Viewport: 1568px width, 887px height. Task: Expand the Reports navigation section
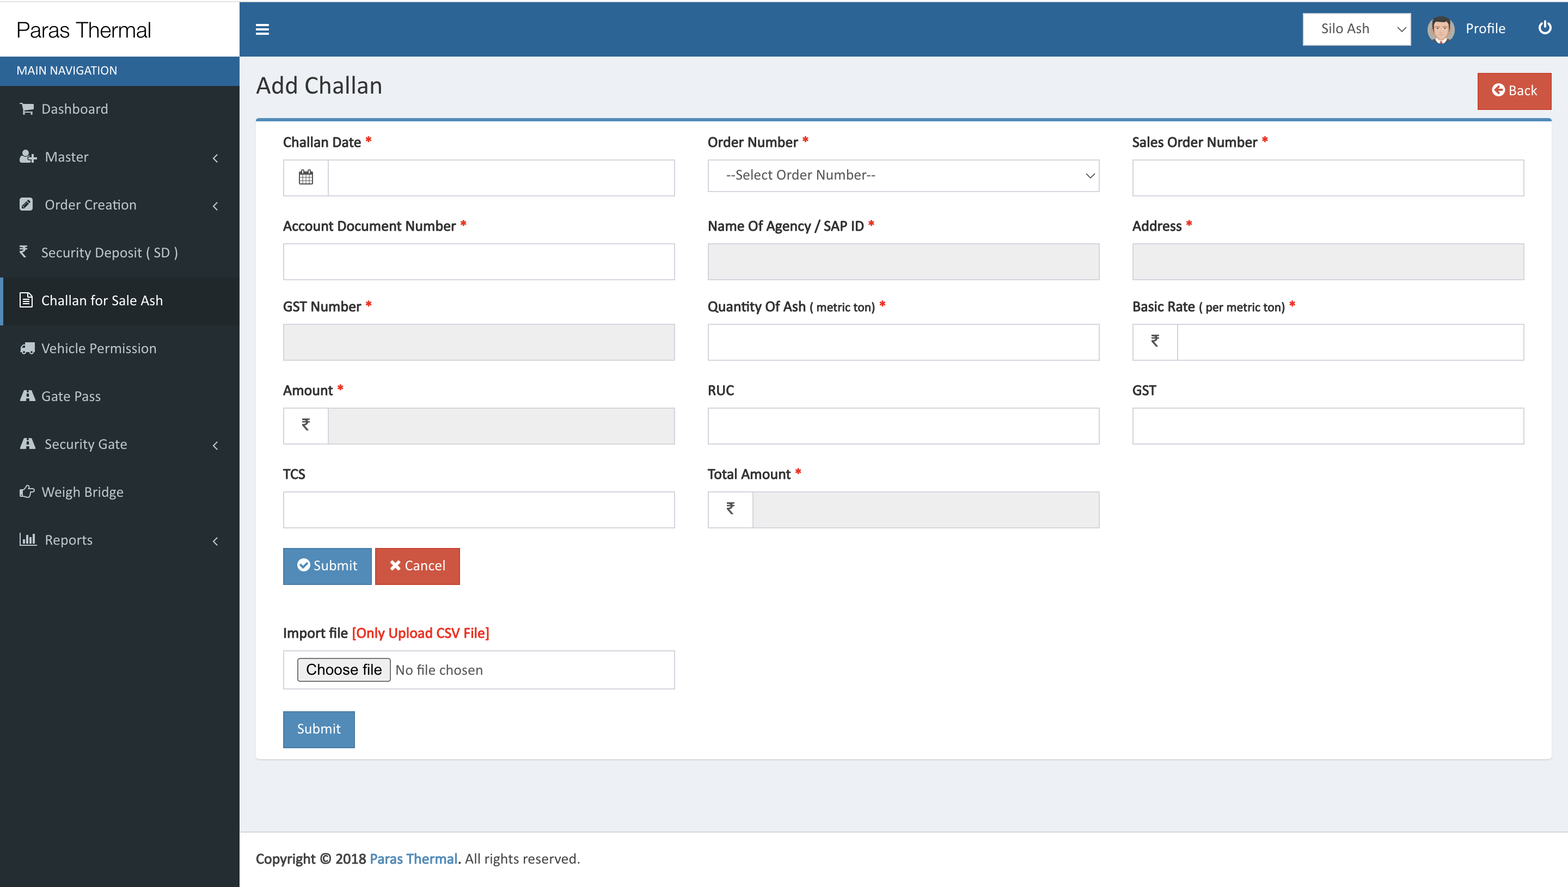(120, 539)
